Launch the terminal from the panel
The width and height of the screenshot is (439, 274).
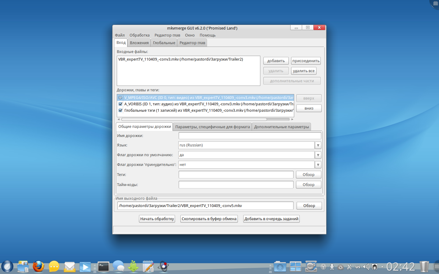tap(103, 267)
